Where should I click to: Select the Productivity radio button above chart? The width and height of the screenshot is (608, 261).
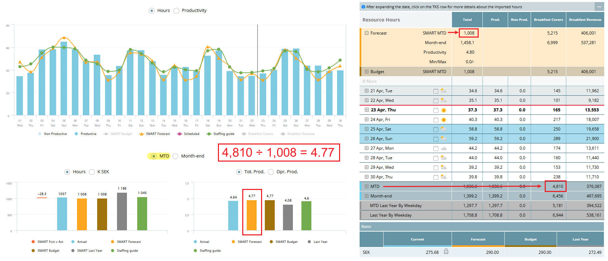coord(177,11)
